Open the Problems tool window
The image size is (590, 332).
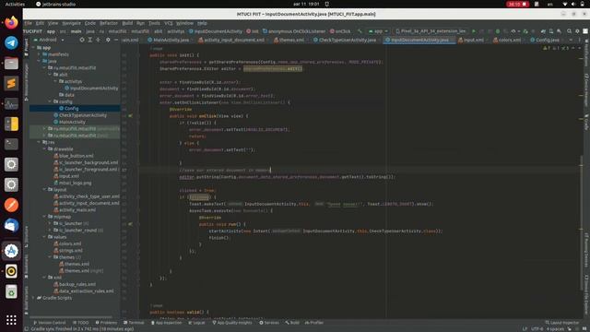106,323
